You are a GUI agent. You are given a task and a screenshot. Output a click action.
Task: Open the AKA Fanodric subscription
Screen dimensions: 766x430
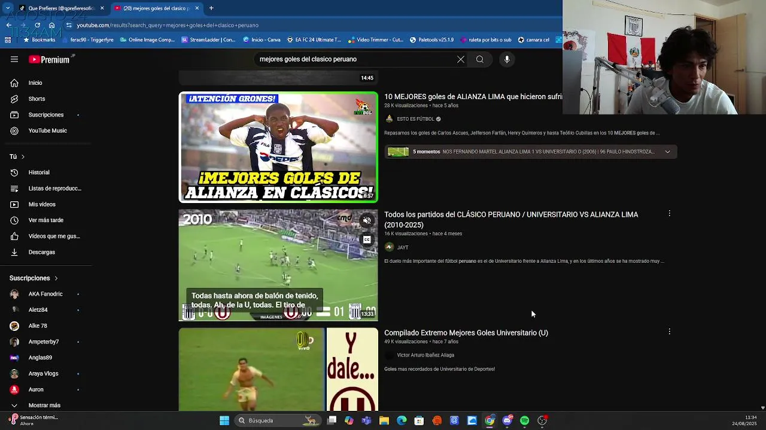click(46, 294)
